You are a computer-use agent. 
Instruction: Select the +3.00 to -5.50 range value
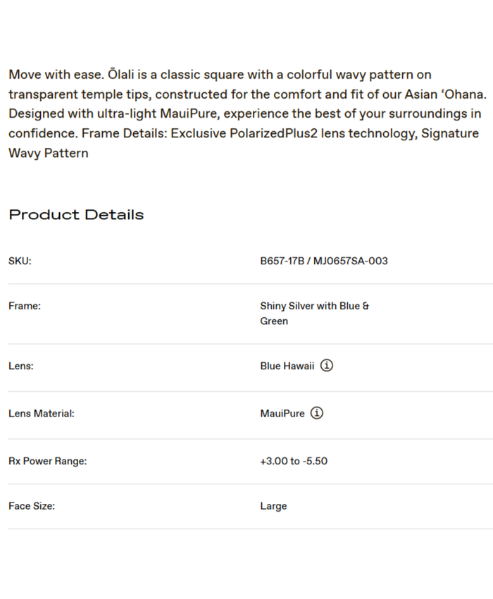coord(293,461)
